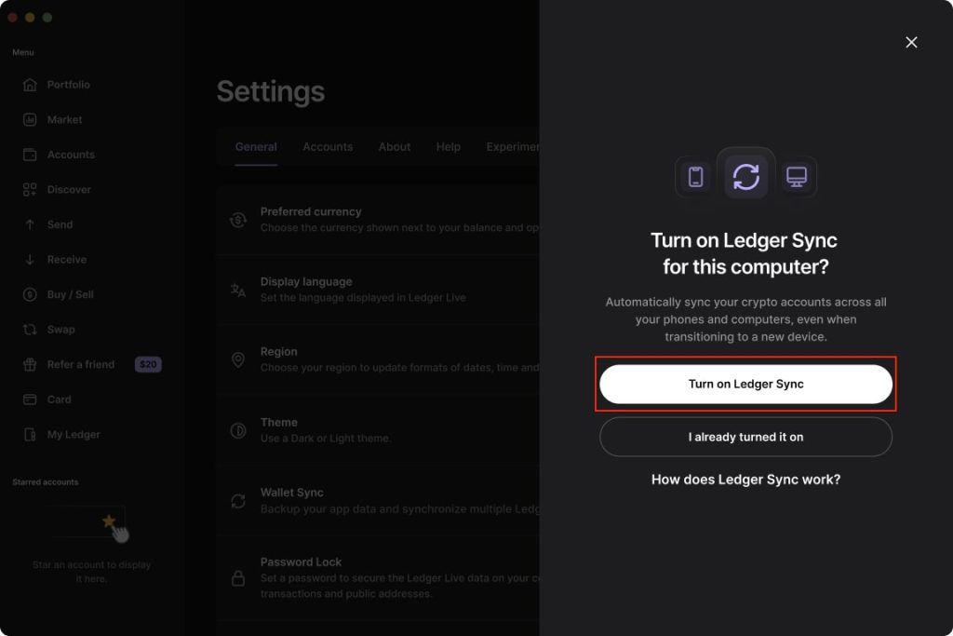Image resolution: width=953 pixels, height=636 pixels.
Task: Click the Send arrow icon
Action: 30,224
